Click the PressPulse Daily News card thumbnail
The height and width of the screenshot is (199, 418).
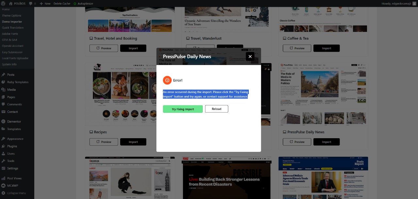(323, 94)
